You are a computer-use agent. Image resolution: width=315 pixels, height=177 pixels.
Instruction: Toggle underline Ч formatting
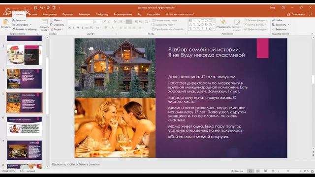coord(78,28)
